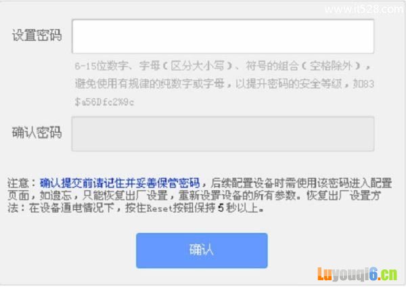Click the example password $a56Dfc2%9c
This screenshot has width=406, height=287.
[x=104, y=102]
